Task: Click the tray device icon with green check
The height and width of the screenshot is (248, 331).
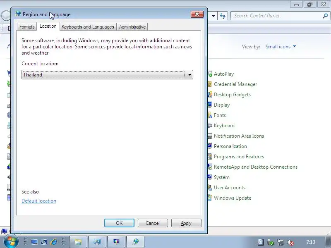Action: [271, 242]
